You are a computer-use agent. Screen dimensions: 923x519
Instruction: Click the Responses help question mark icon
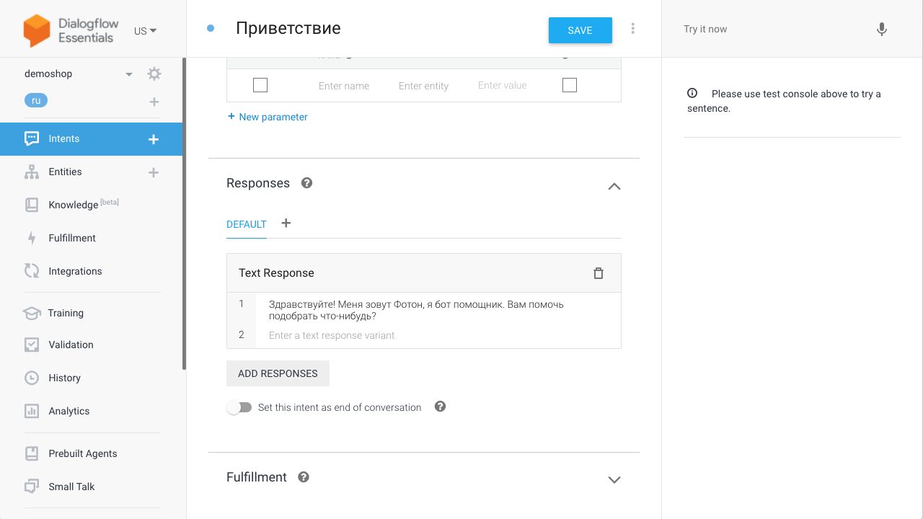[x=306, y=183]
